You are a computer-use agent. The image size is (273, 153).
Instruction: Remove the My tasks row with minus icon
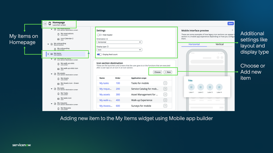click(x=165, y=83)
